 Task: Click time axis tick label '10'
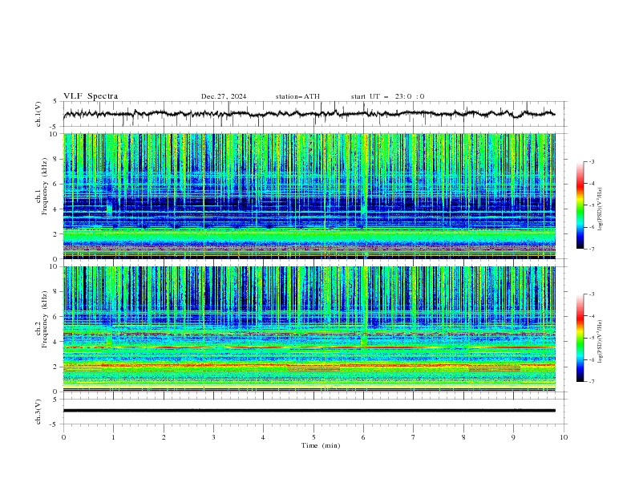[564, 437]
